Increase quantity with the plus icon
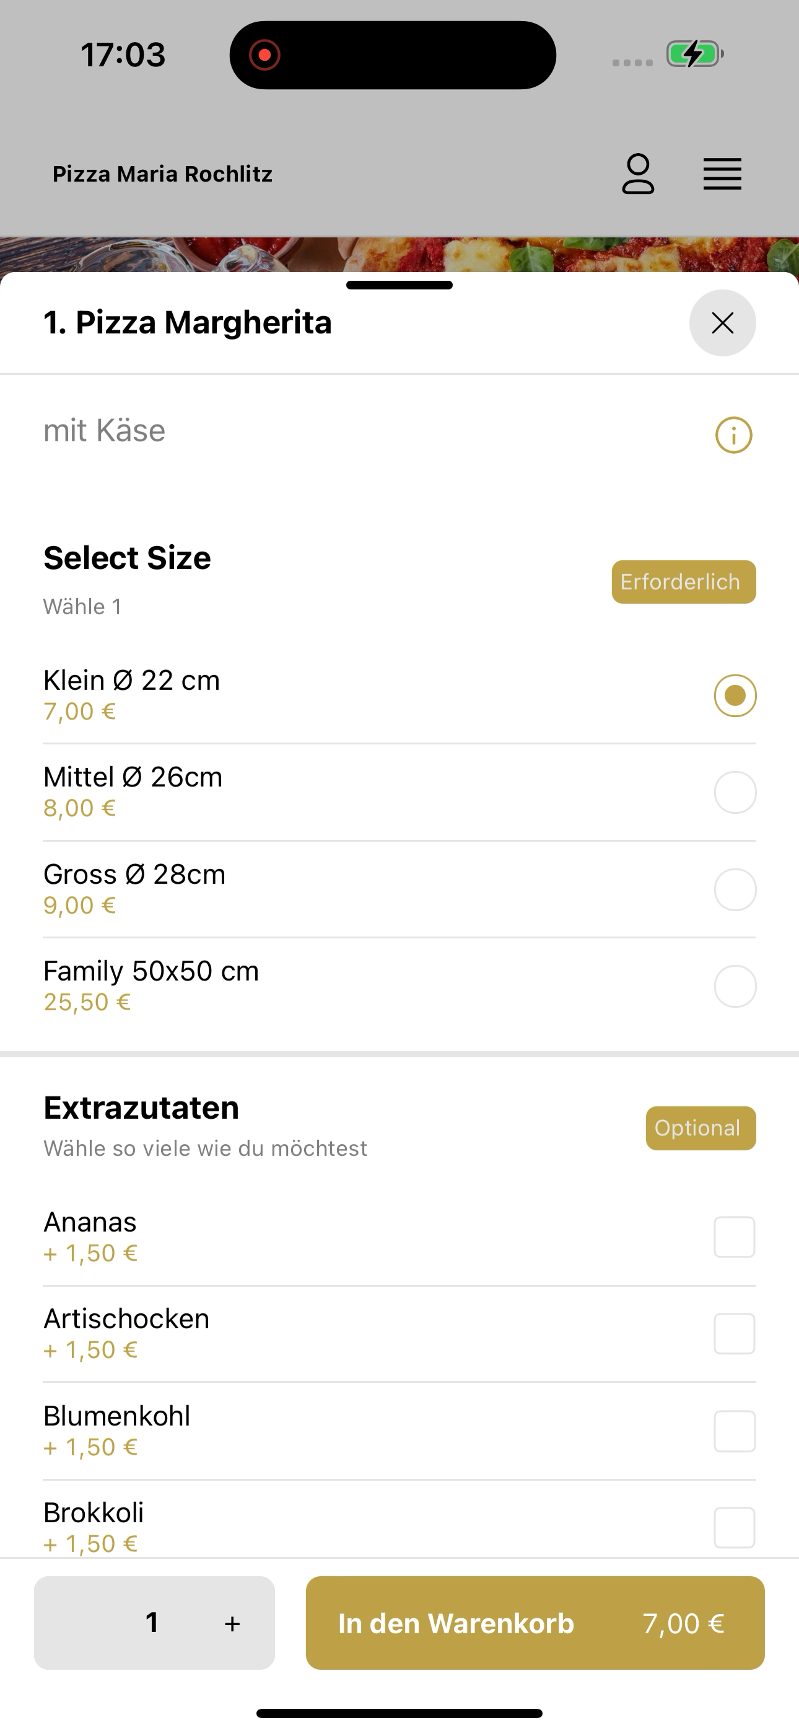Image resolution: width=799 pixels, height=1733 pixels. click(x=232, y=1623)
